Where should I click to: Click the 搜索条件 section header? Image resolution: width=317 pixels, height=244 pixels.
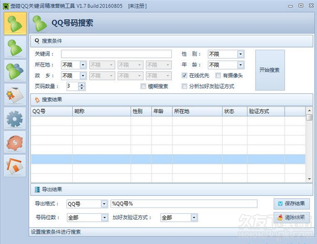click(x=172, y=41)
